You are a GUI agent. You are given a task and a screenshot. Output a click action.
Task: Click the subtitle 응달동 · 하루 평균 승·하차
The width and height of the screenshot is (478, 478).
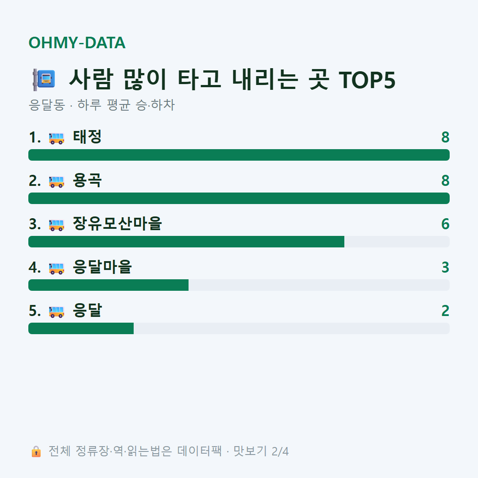click(101, 105)
